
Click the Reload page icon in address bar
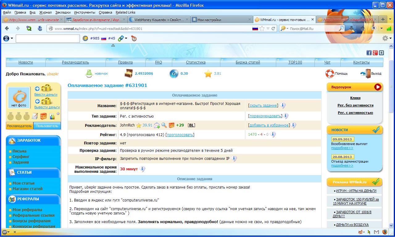click(273, 28)
